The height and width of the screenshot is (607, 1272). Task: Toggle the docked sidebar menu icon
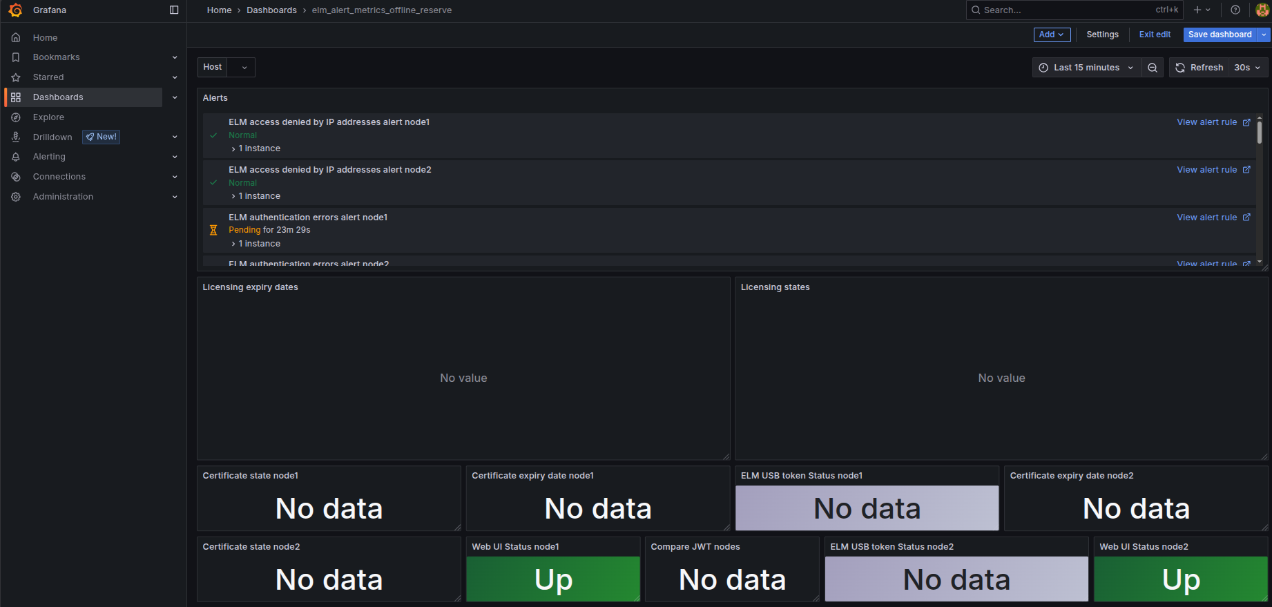[174, 10]
